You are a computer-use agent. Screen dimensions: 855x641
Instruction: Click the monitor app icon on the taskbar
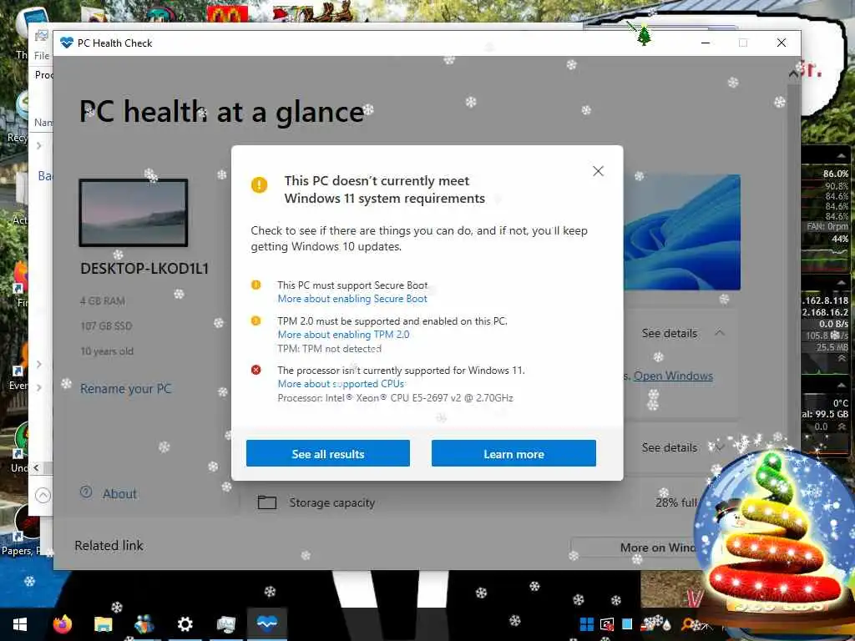coord(225,624)
